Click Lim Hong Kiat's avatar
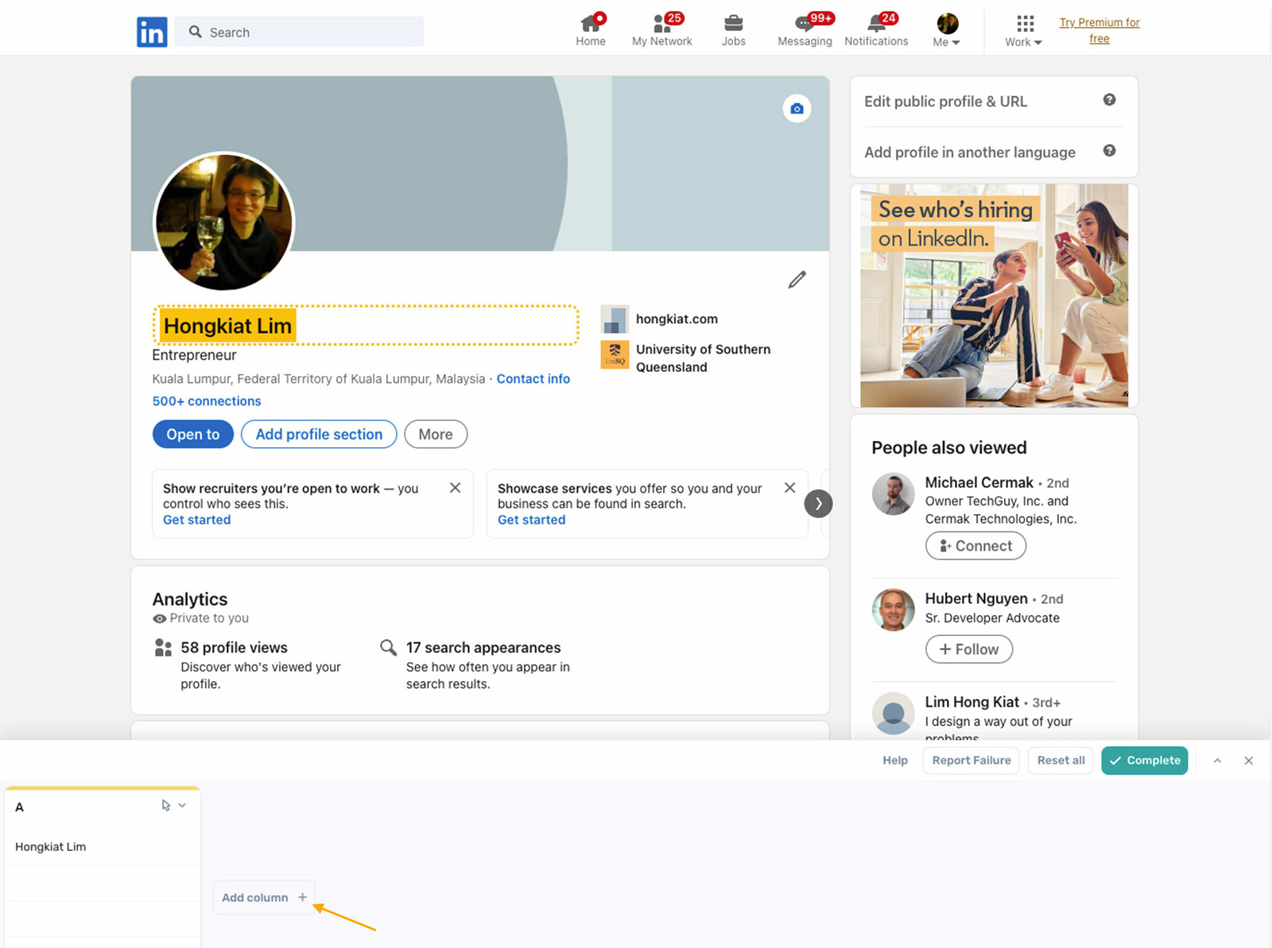This screenshot has height=948, width=1272. coord(894,714)
